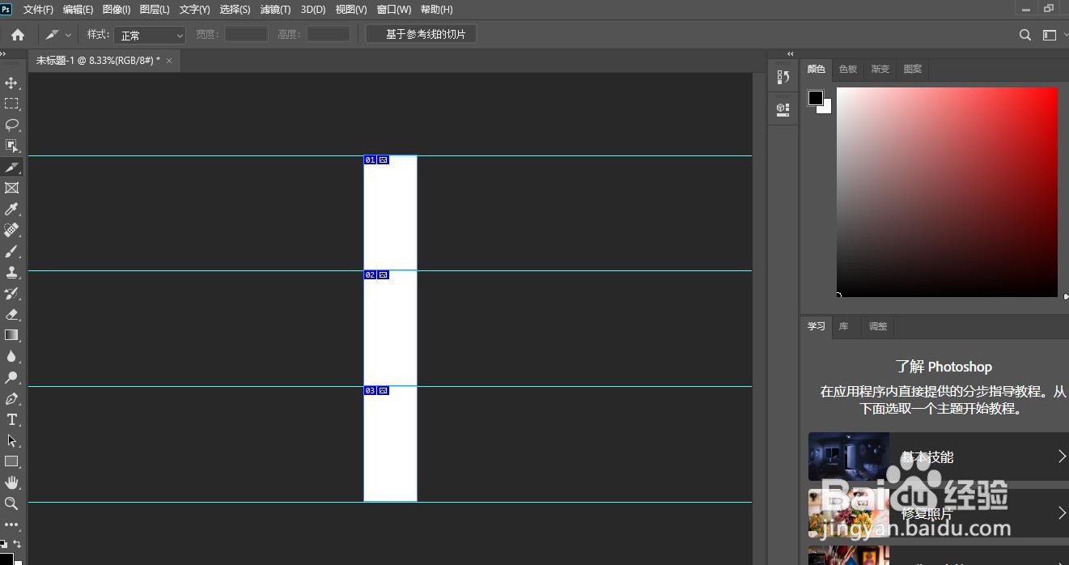Expand the left toolbar double-arrow

pos(3,54)
